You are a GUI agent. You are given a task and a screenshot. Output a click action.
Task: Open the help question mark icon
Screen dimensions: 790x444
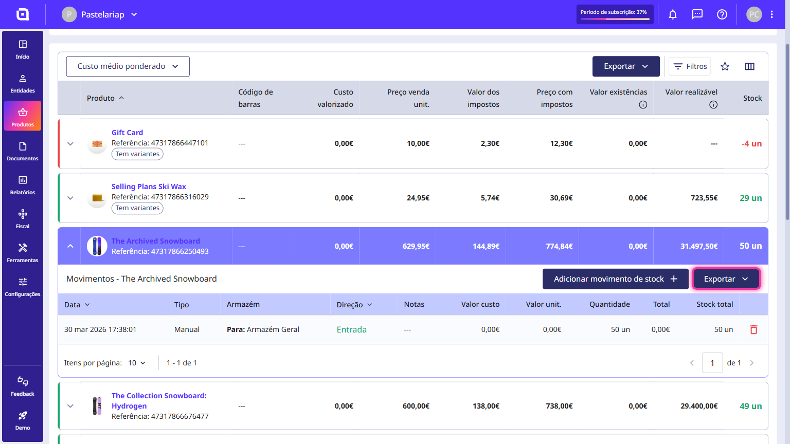(x=722, y=14)
